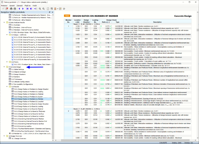Collapse the 10 Design Overview node

click(4, 136)
